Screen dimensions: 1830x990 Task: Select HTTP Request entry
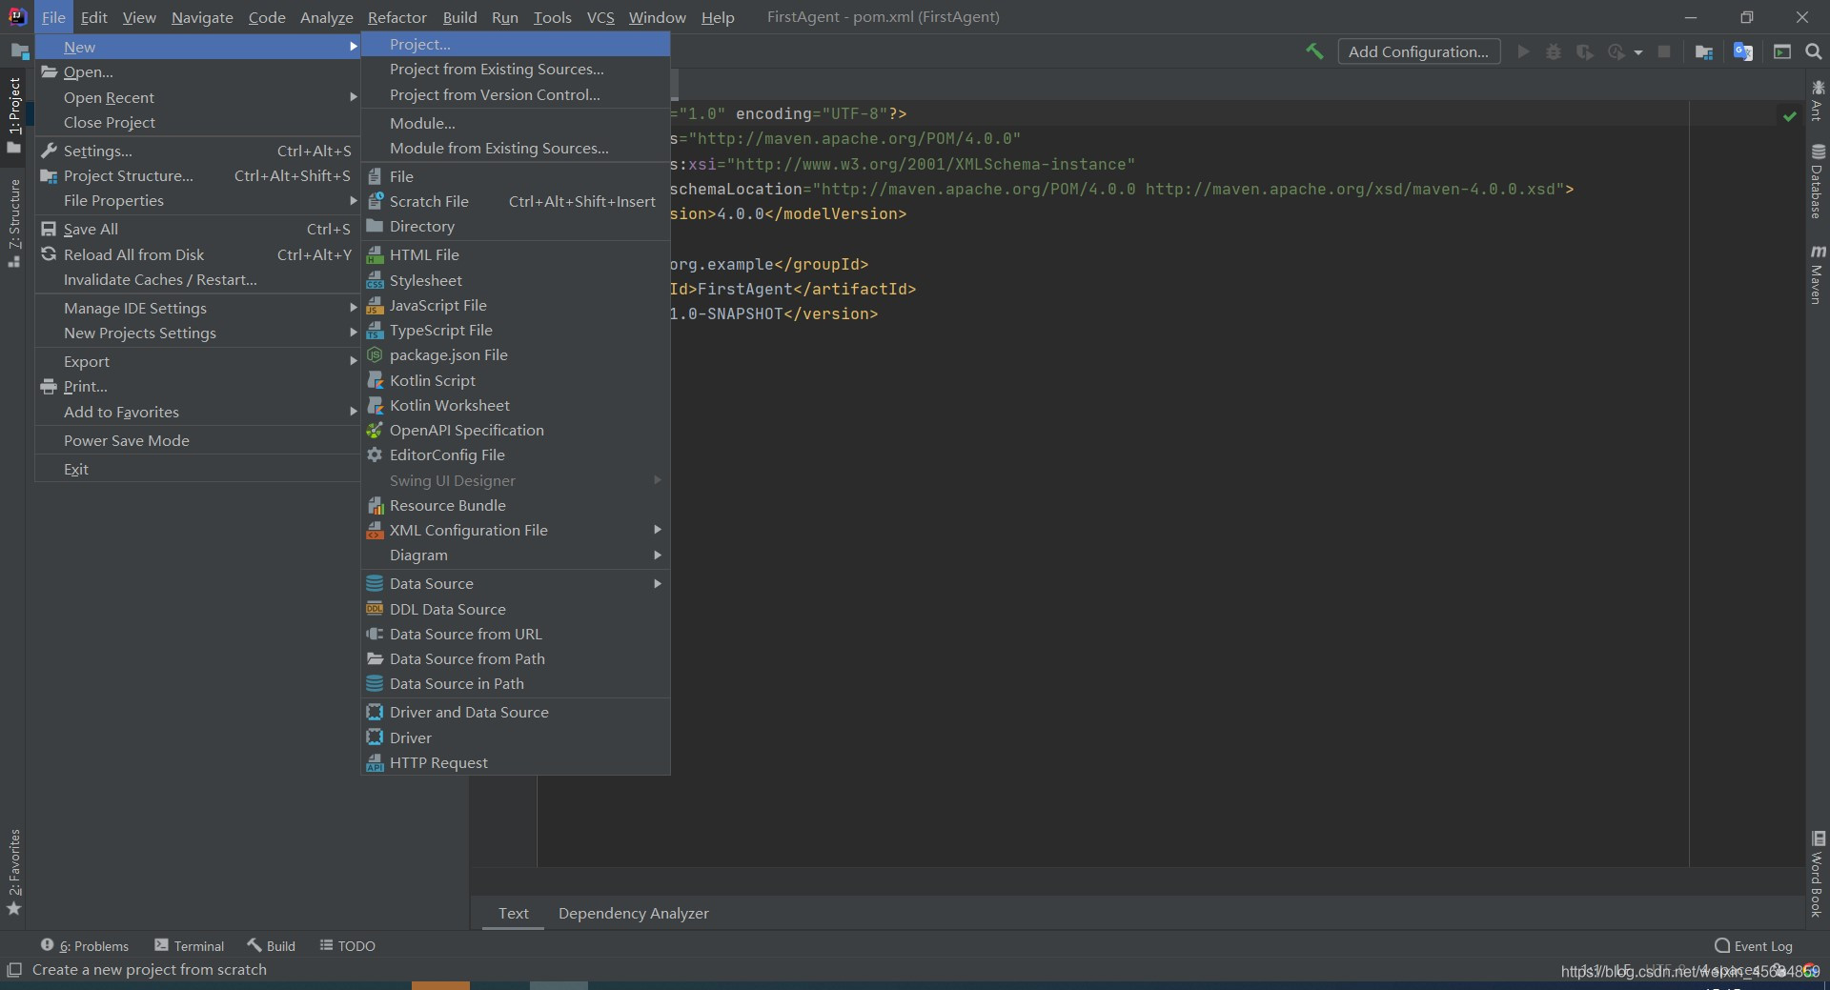(515, 762)
